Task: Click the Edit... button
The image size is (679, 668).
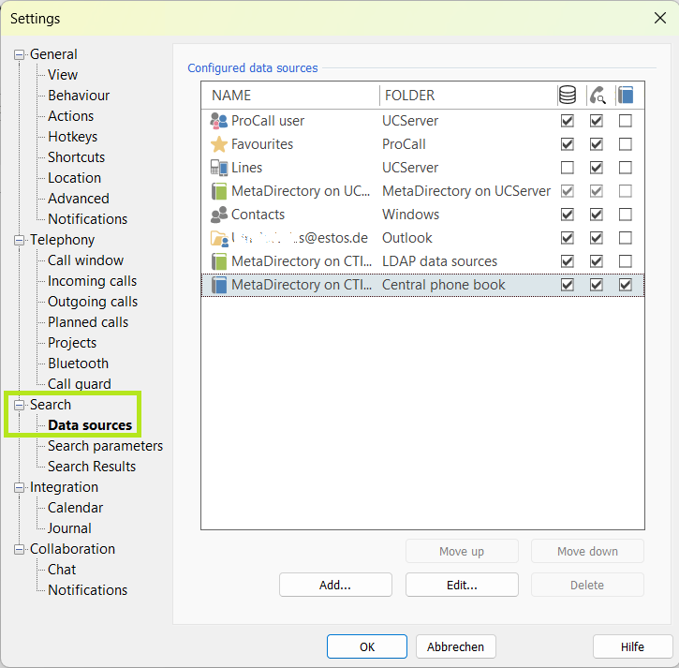Action: pyautogui.click(x=462, y=585)
